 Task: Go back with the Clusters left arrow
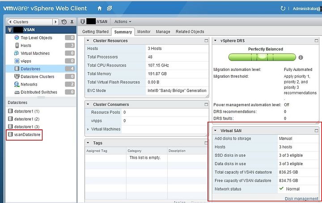[10, 22]
